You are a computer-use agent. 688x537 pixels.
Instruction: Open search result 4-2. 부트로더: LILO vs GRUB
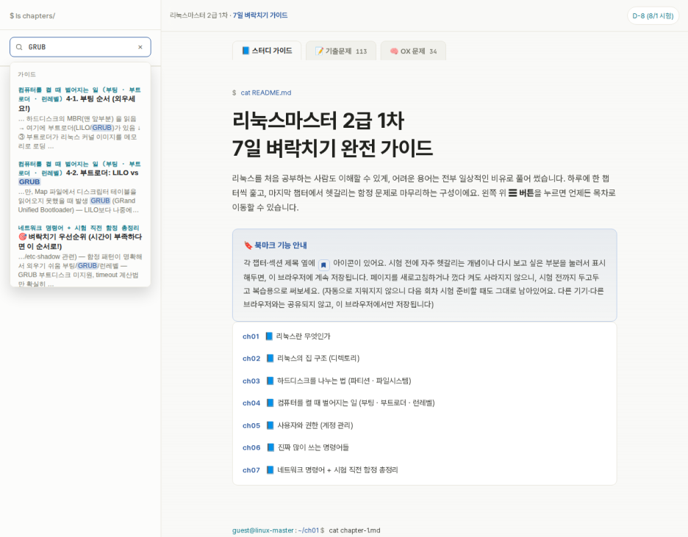coord(80,187)
